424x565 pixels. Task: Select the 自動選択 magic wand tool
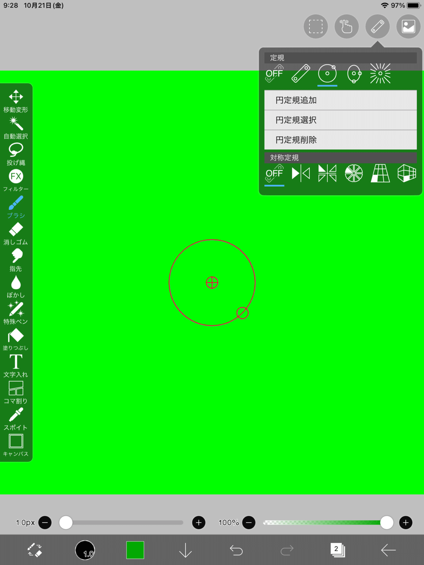pos(16,127)
